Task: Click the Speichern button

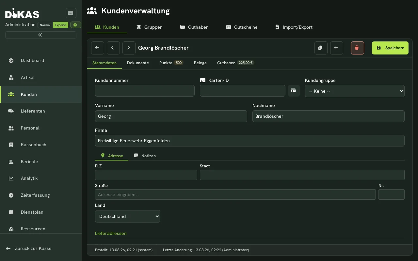Action: coord(390,48)
